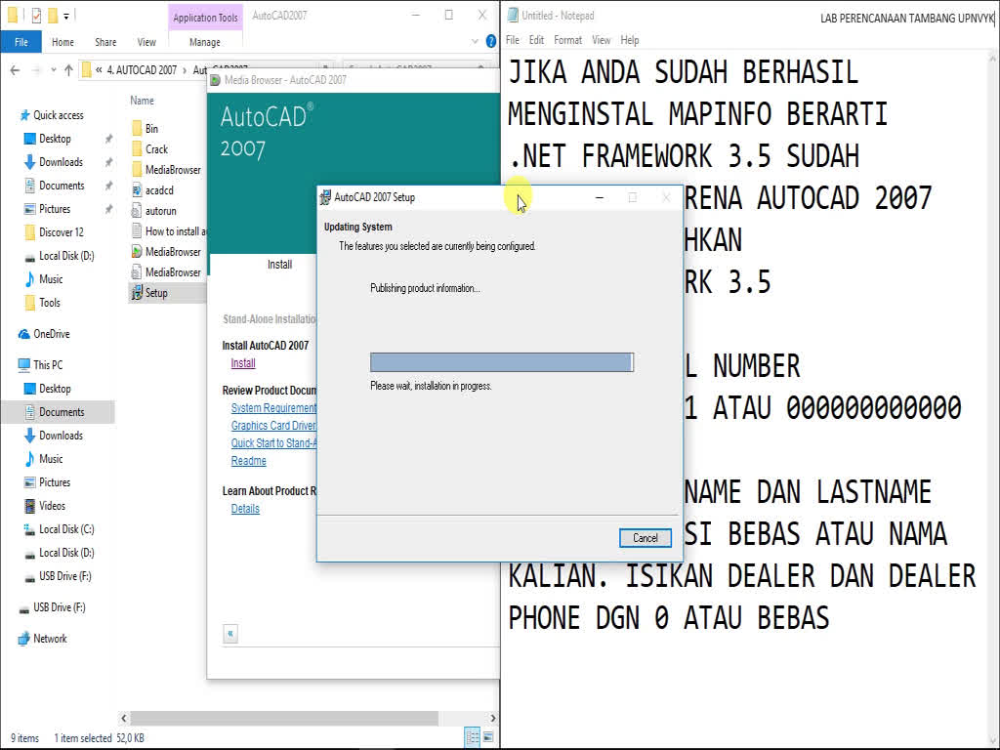Viewport: 1000px width, 750px height.
Task: Click the Install link in Media Browser
Action: click(x=243, y=363)
